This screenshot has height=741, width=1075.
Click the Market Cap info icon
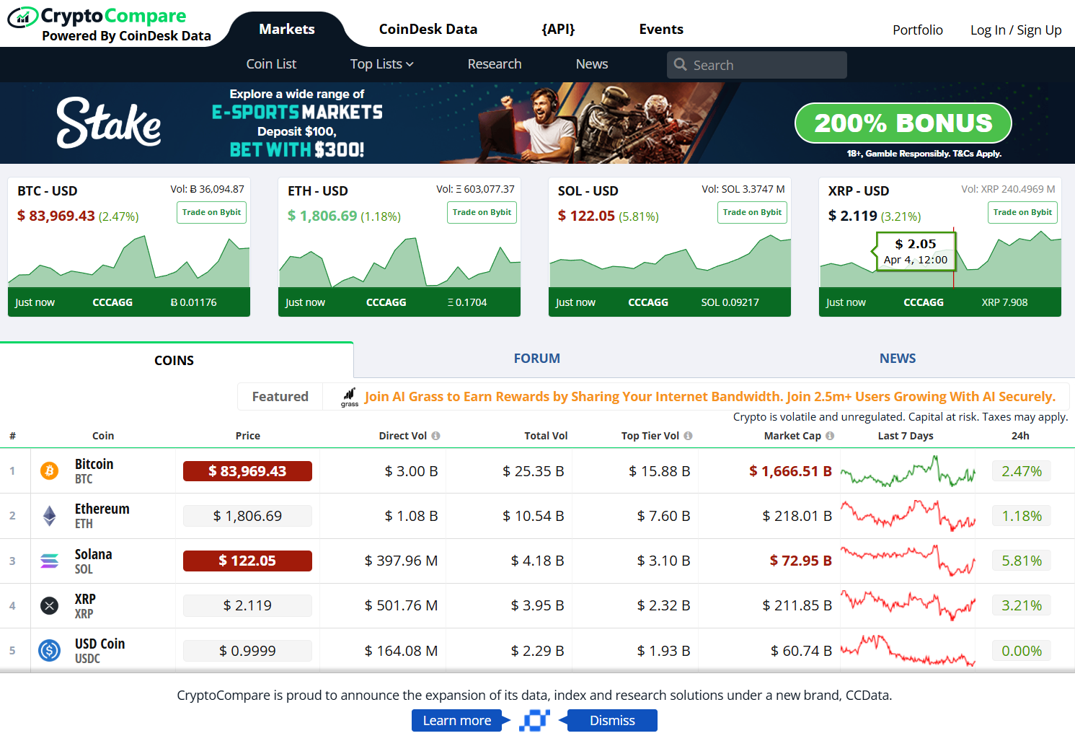(x=830, y=436)
